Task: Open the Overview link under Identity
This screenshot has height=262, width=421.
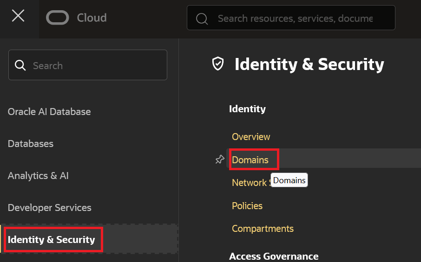Action: [251, 137]
